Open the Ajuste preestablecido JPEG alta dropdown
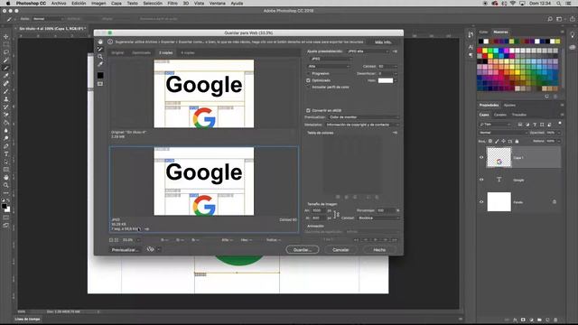Screen dimensions: 578x325 [368, 51]
